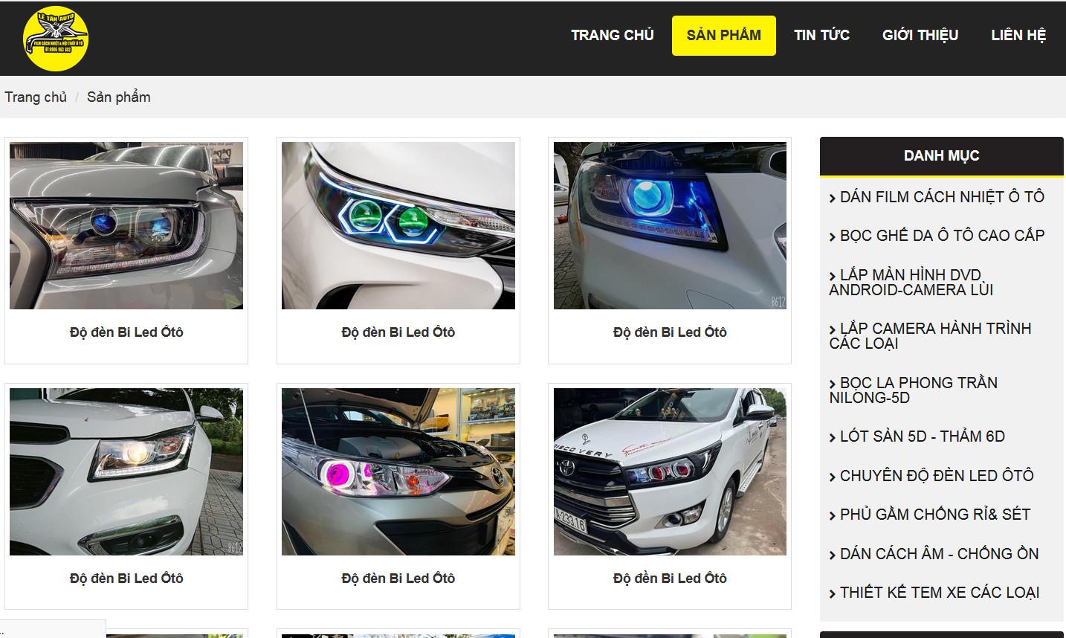Click the Le Tan Auto yellow logo

coord(56,39)
